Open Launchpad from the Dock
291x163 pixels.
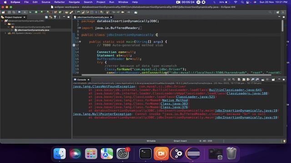point(91,153)
